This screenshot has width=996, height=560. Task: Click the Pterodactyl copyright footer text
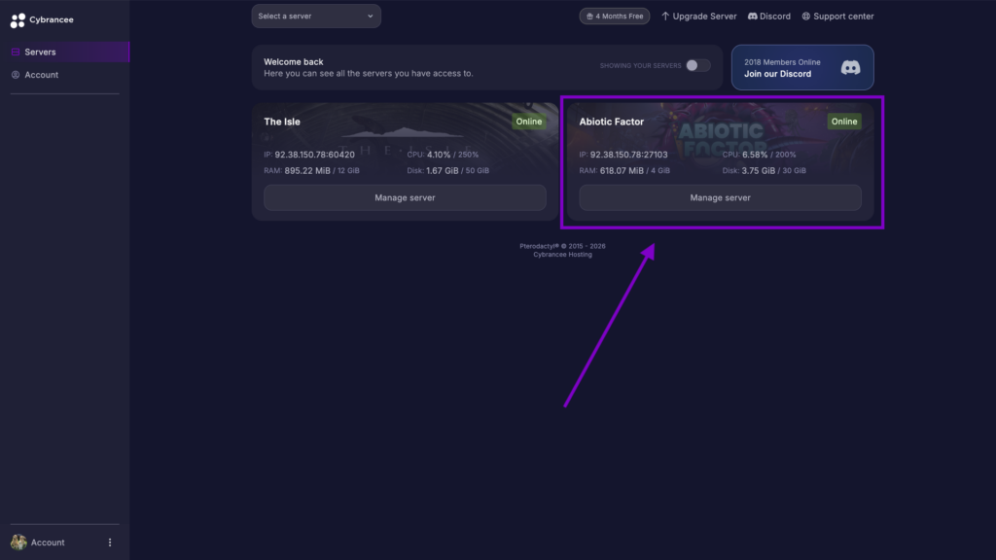(x=562, y=246)
